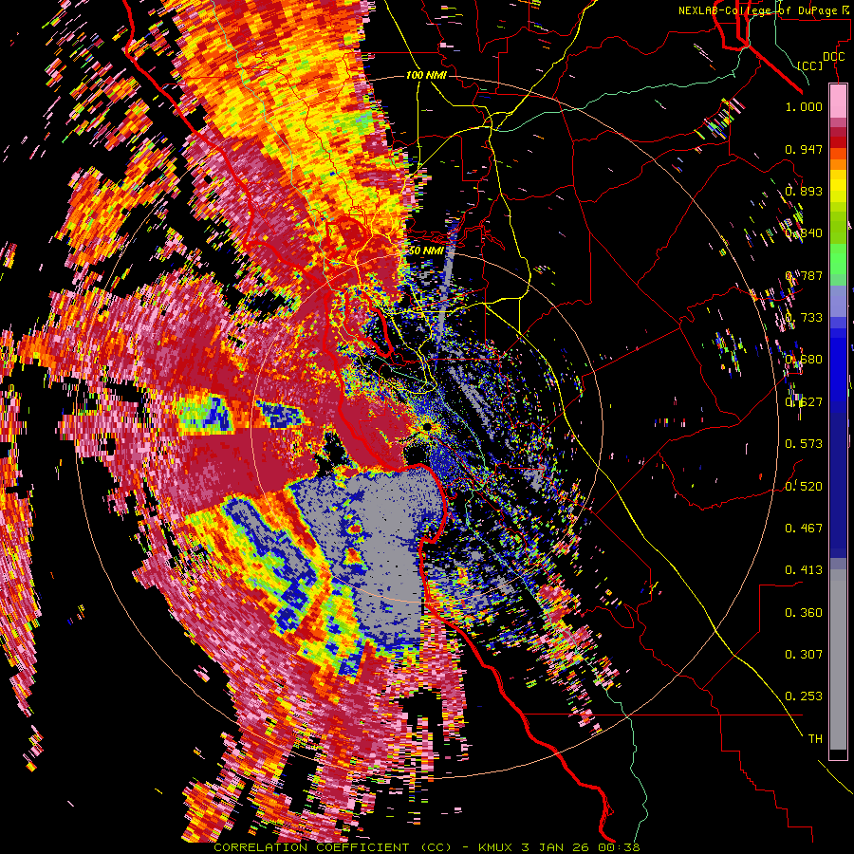This screenshot has height=854, width=854.
Task: Click the 0.520 scale value
Action: pos(804,486)
